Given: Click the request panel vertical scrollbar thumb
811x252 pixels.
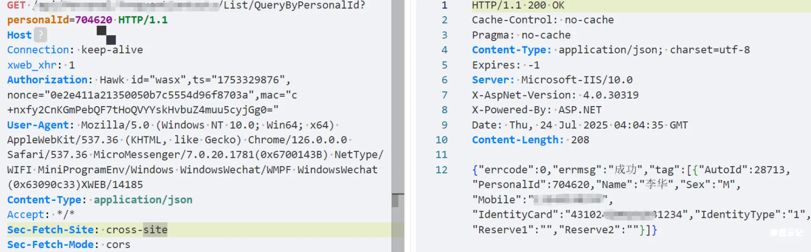Looking at the screenshot, I should [395, 200].
